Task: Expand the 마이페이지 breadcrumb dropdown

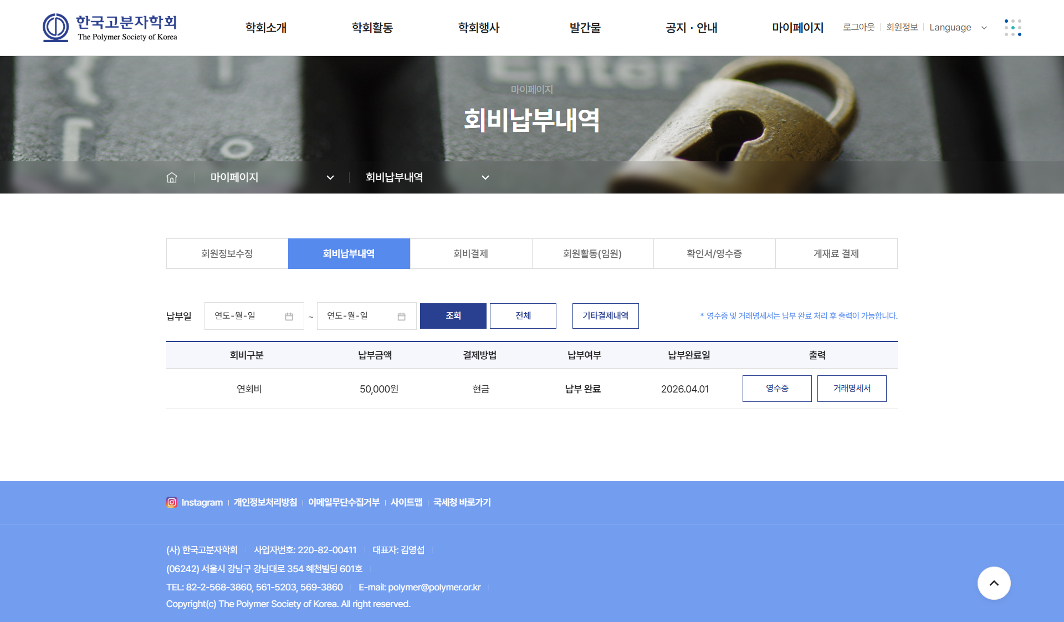Action: pyautogui.click(x=330, y=177)
